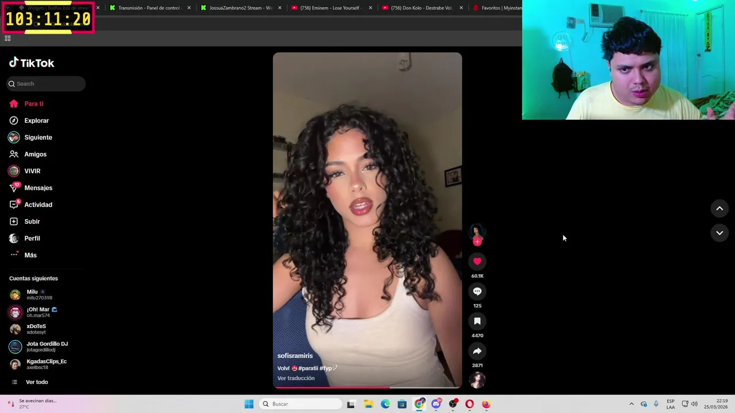Open volume control in tray
Screen dimensions: 735x413
[x=694, y=404]
